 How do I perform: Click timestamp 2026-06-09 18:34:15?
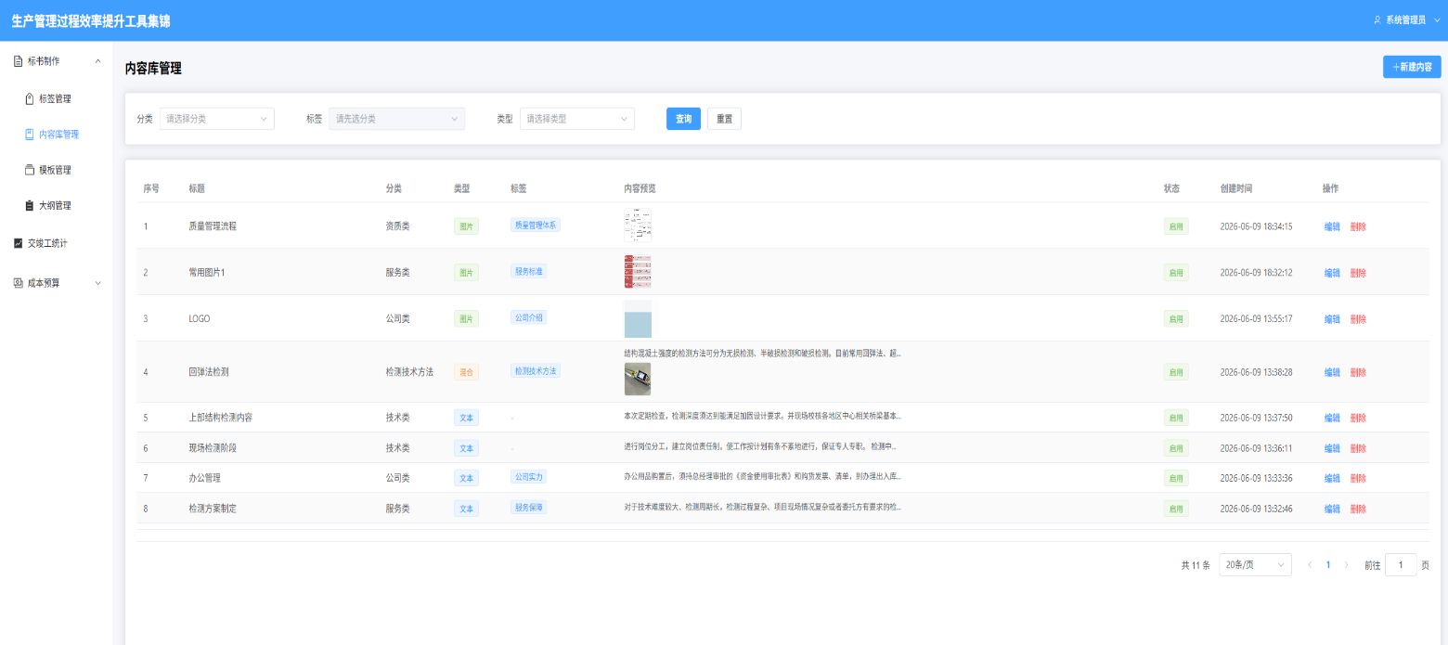pyautogui.click(x=1256, y=226)
